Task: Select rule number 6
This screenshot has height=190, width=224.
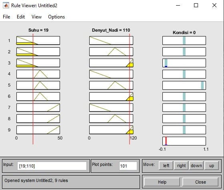Action: pyautogui.click(x=9, y=96)
